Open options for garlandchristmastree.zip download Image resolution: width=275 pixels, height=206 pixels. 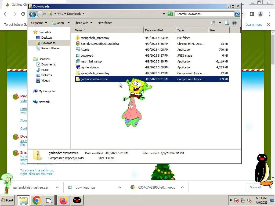click(57, 187)
